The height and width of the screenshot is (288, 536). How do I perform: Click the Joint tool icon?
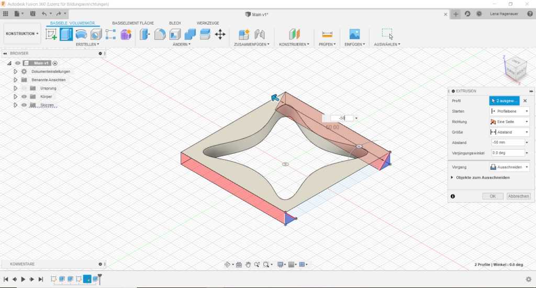260,34
